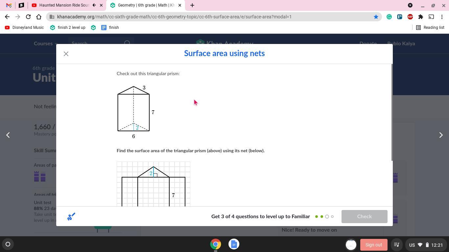Click the triangular prism diagram

point(136,112)
